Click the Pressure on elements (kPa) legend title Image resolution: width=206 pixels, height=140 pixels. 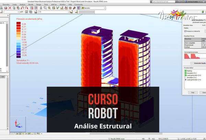(29, 19)
